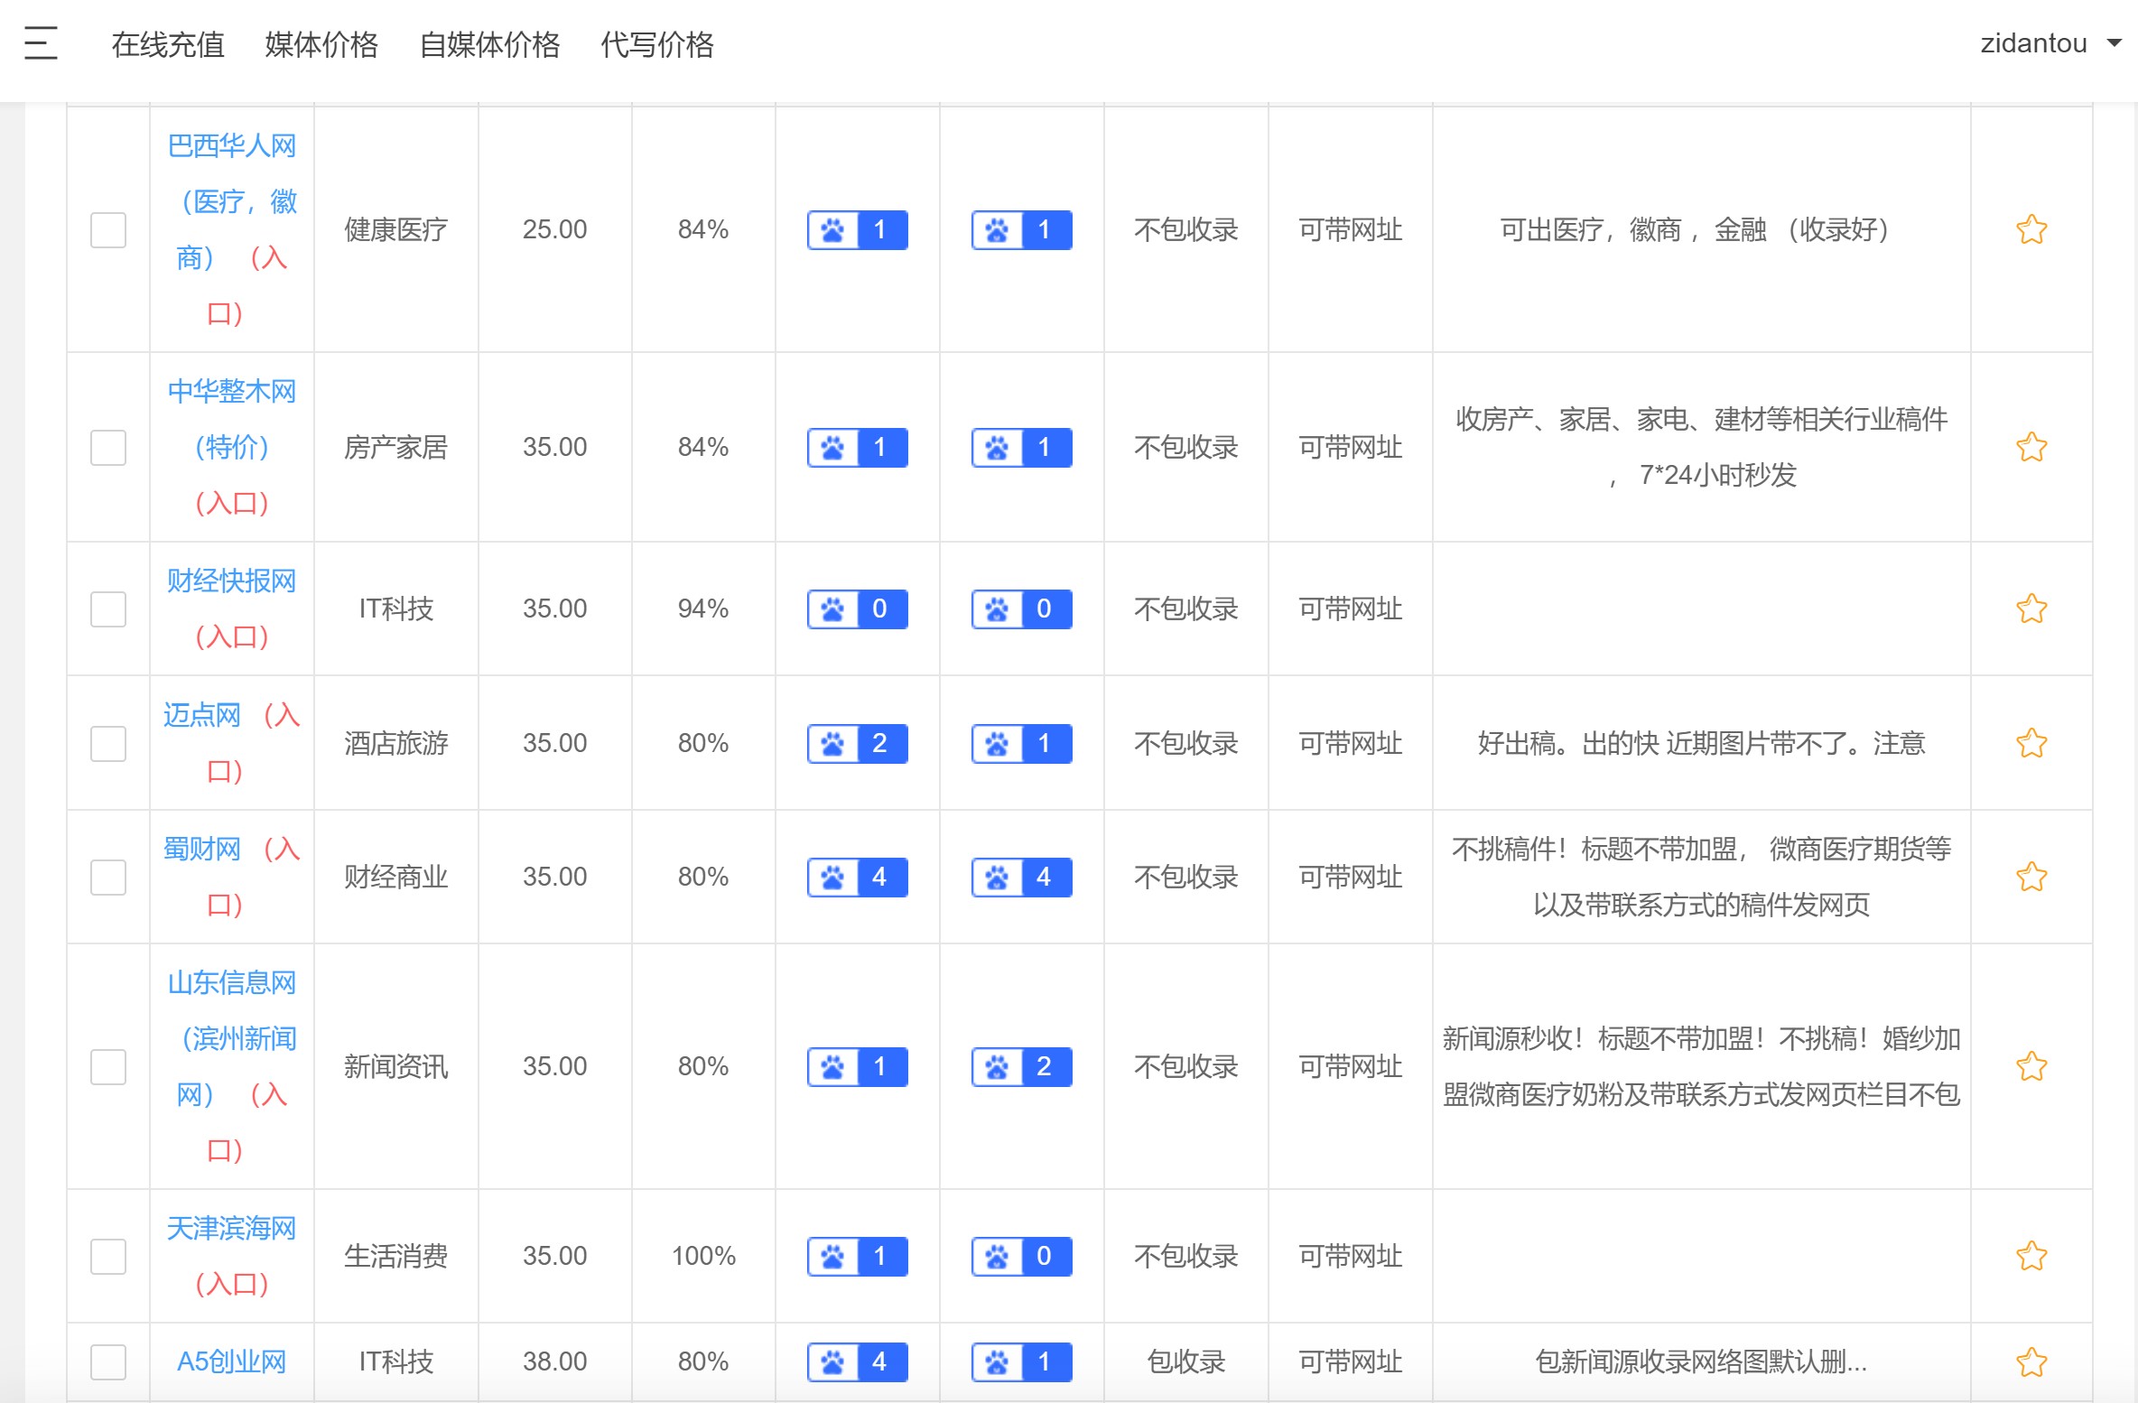Check the 迈点网 row checkbox
2138x1403 pixels.
(108, 743)
